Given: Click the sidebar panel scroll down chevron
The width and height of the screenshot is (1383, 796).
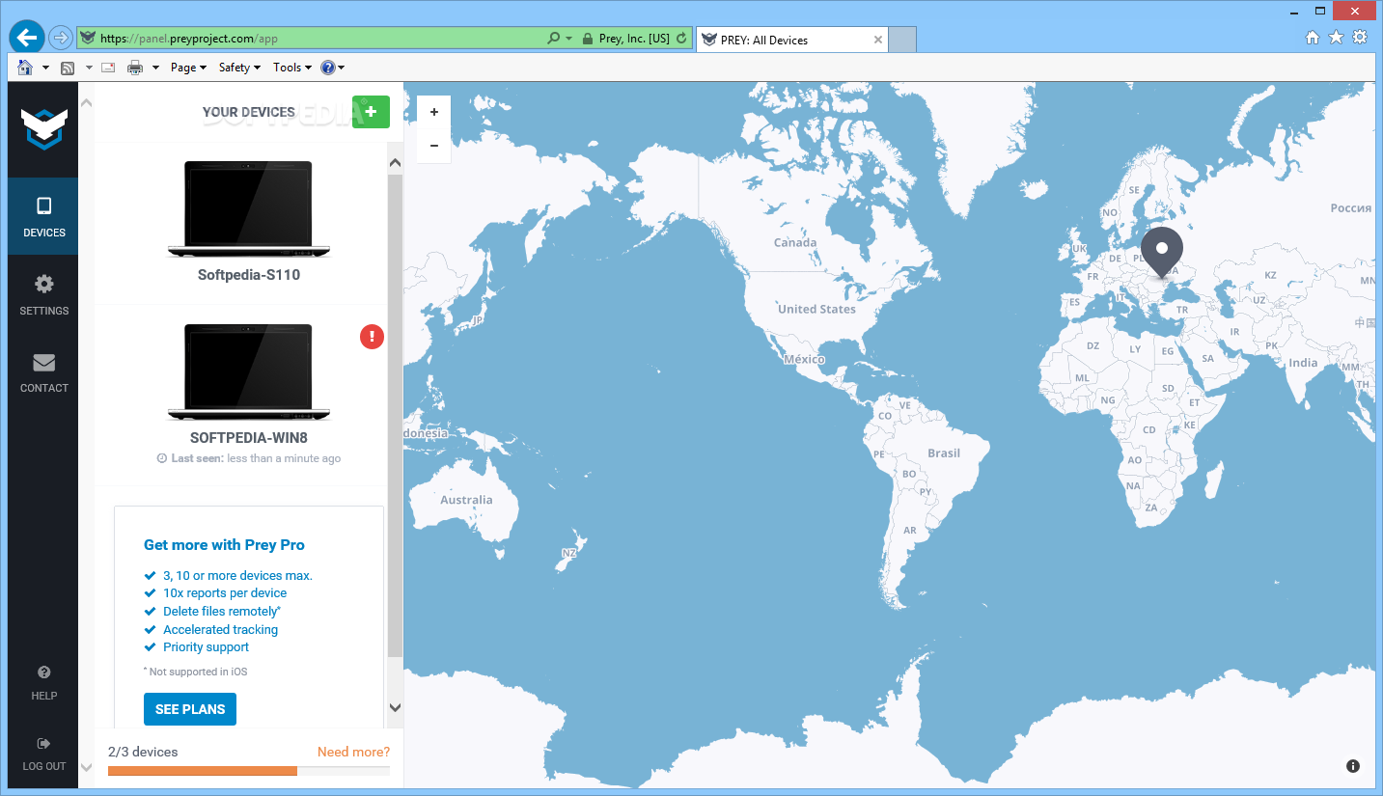Looking at the screenshot, I should pyautogui.click(x=86, y=768).
